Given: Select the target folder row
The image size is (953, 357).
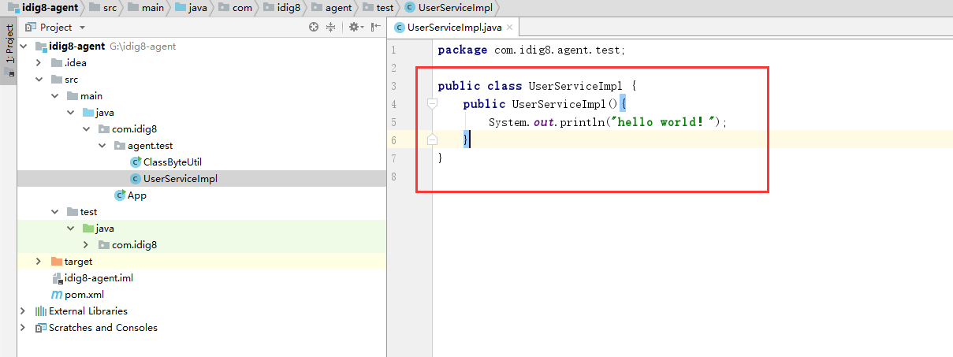Looking at the screenshot, I should 201,262.
